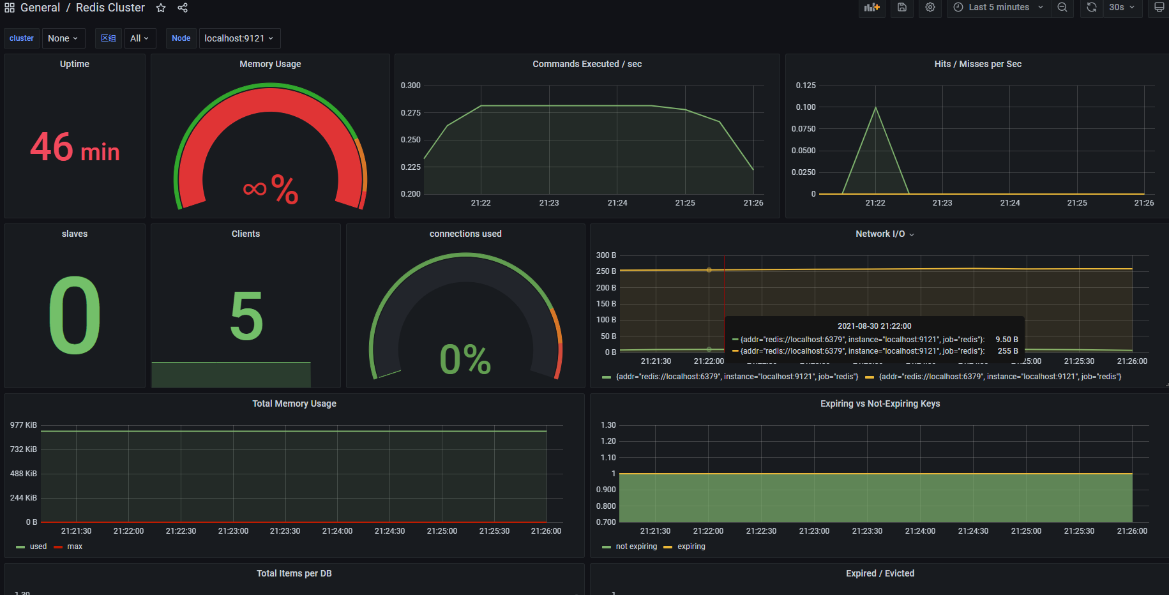Zoom out the time range

coord(1062,8)
